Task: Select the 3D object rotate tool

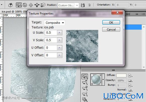Action: pyautogui.click(x=19, y=5)
